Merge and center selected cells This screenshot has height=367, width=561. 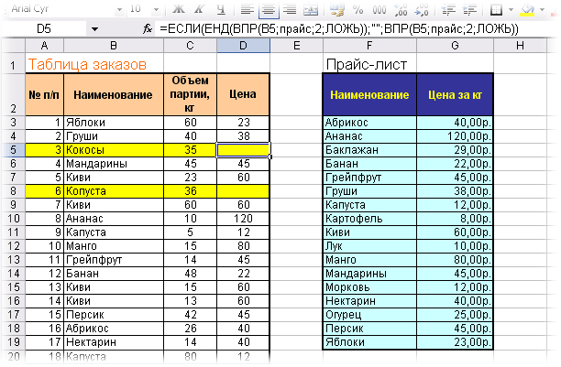tap(311, 10)
